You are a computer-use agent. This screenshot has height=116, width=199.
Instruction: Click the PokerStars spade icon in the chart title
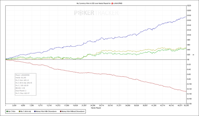pyautogui.click(x=112, y=3)
